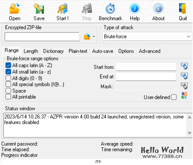
Task: Browse for encrypted ZIP file folder icon
Action: [x=87, y=37]
